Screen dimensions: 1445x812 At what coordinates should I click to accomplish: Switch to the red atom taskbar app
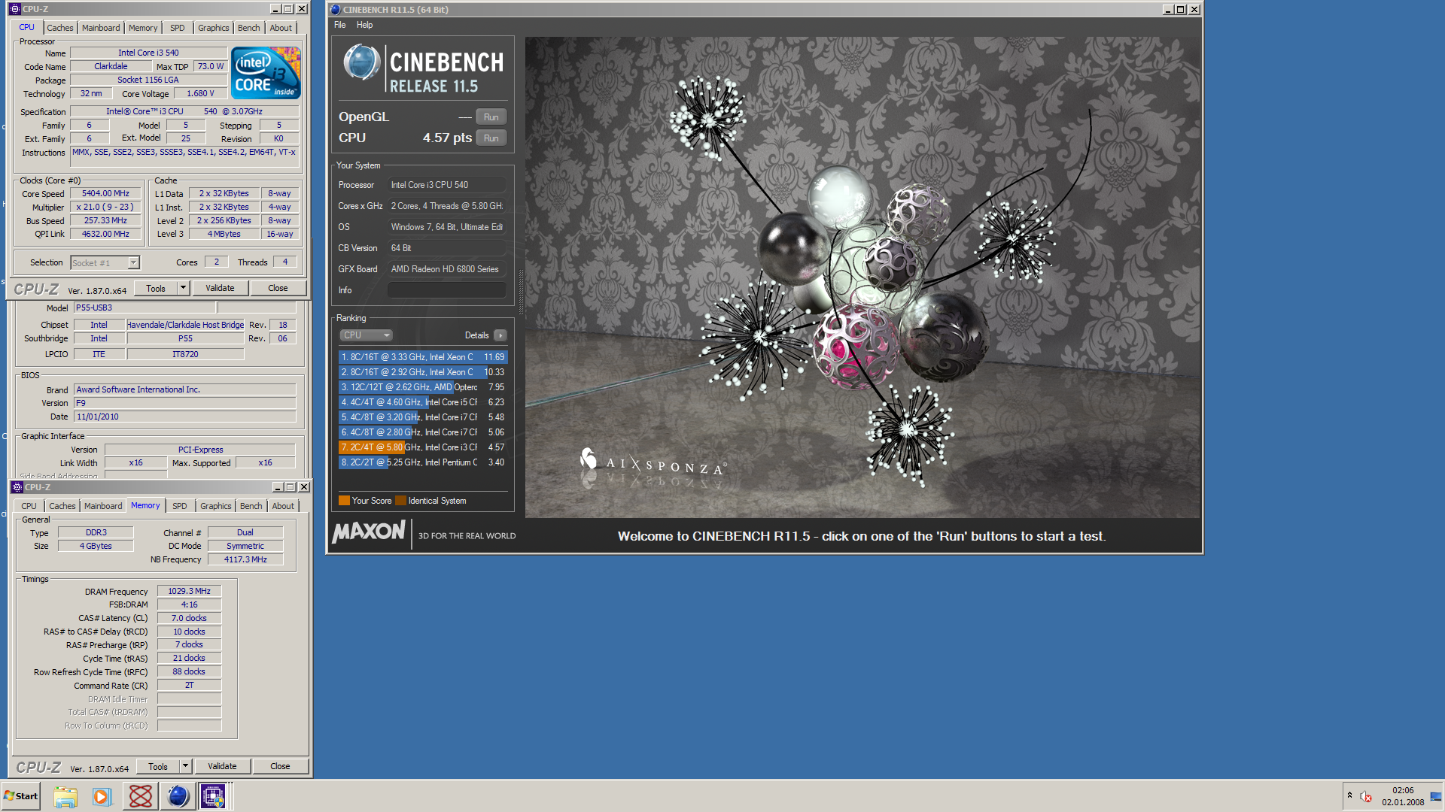141,796
